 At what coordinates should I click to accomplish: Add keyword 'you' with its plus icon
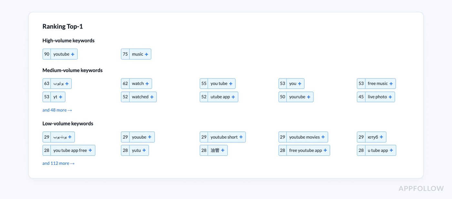300,84
